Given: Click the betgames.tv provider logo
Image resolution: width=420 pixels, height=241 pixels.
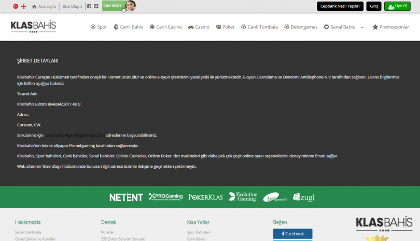Looking at the screenshot, I should tap(275, 197).
